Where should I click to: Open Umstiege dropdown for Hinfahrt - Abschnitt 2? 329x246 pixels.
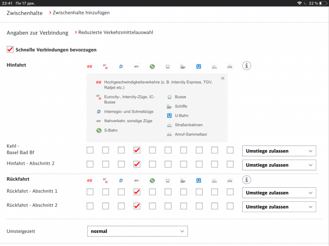point(279,165)
